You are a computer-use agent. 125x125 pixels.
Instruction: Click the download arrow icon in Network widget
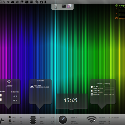pos(92,91)
